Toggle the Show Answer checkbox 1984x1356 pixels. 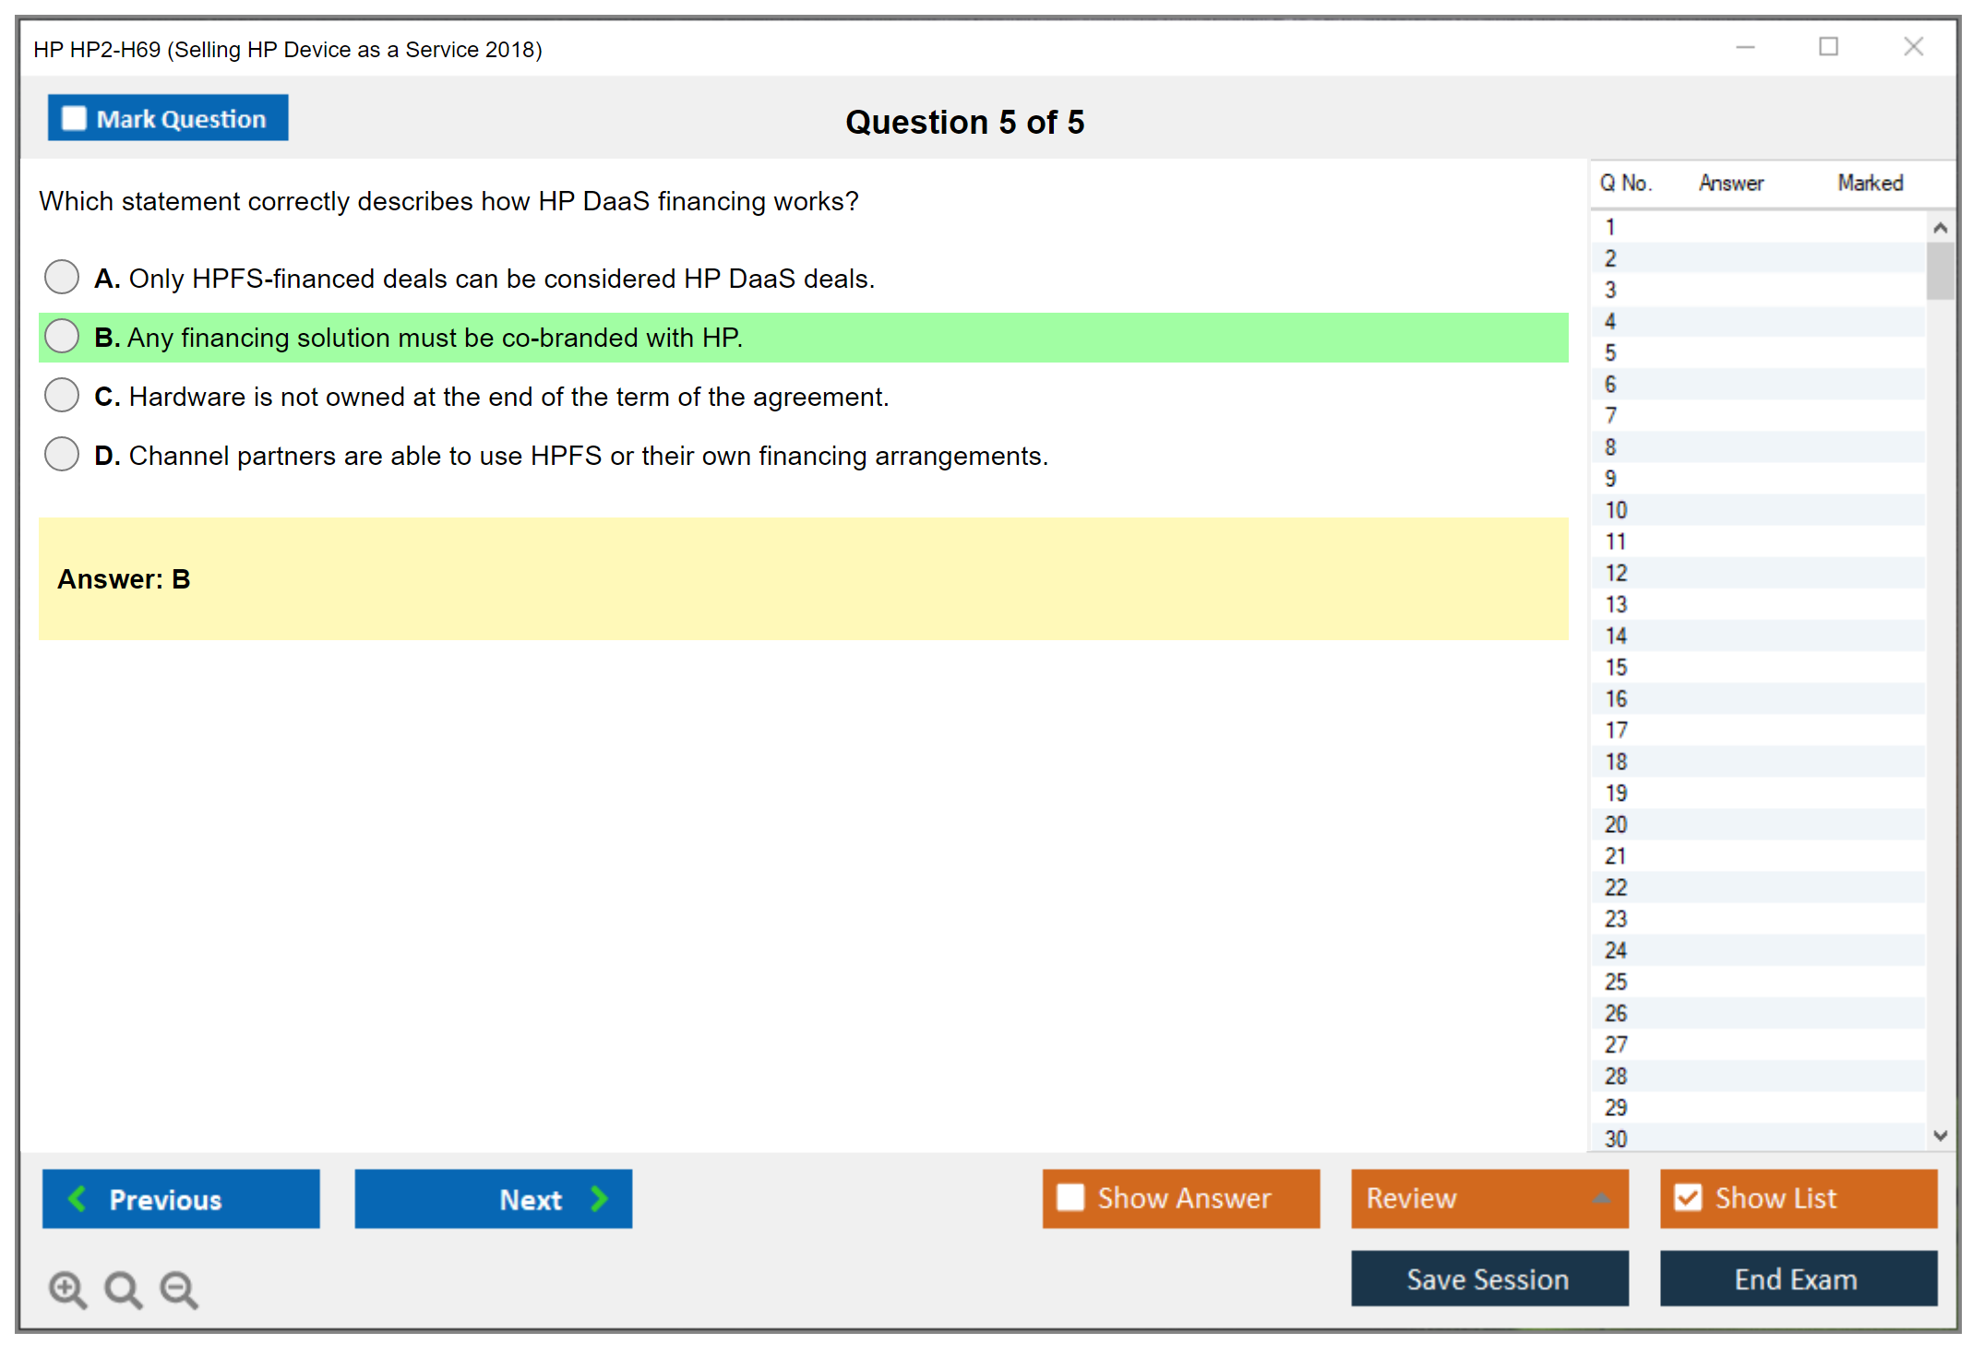[x=1070, y=1197]
